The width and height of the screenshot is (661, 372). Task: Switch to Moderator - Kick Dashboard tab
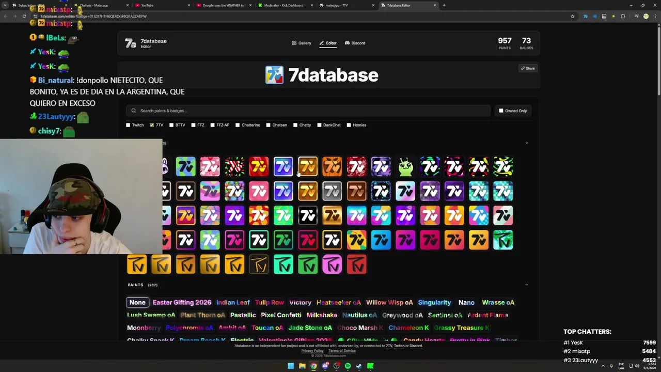[286, 5]
